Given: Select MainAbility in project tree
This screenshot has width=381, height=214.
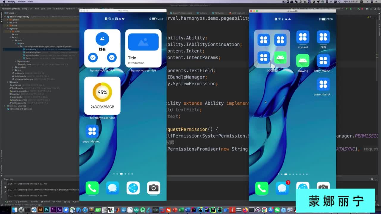Looking at the screenshot, I should coord(31,49).
